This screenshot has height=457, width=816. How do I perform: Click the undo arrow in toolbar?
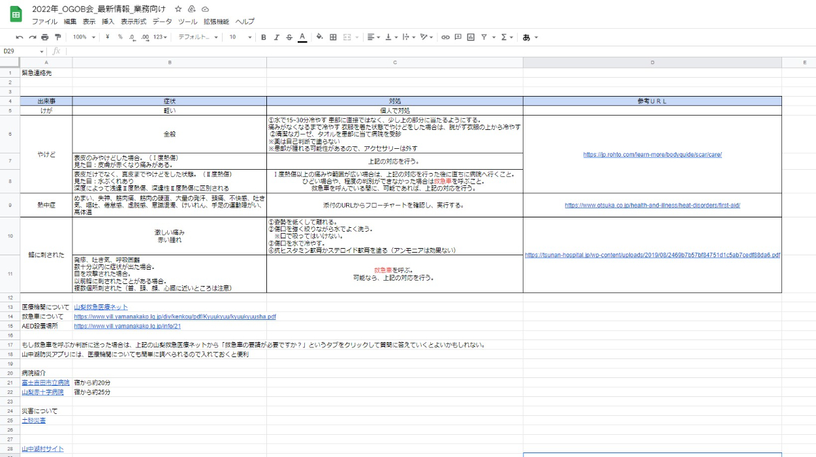coord(20,37)
